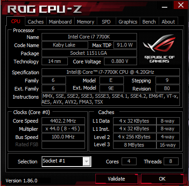The width and height of the screenshot is (189, 186).
Task: Click the Instructions list field
Action: point(111,99)
